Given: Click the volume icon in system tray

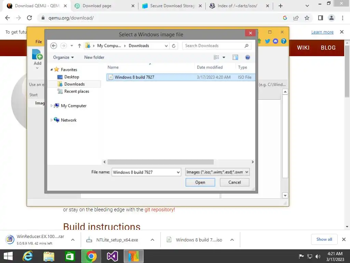Looking at the screenshot, I should [x=318, y=256].
